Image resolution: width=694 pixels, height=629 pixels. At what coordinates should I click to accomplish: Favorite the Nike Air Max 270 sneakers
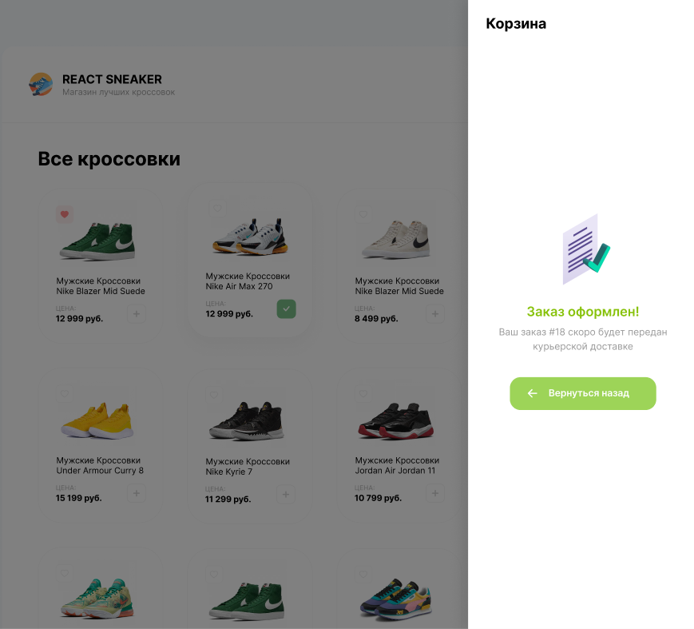coord(217,208)
